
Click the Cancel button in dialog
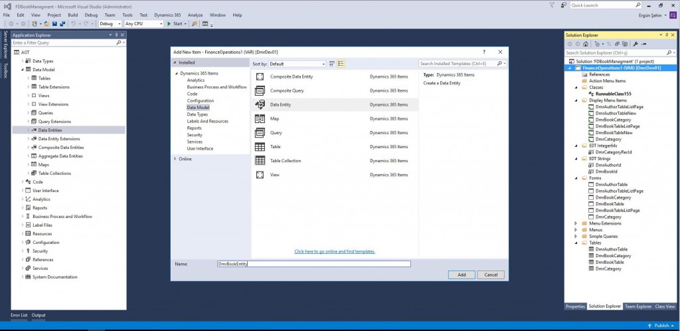tap(491, 275)
